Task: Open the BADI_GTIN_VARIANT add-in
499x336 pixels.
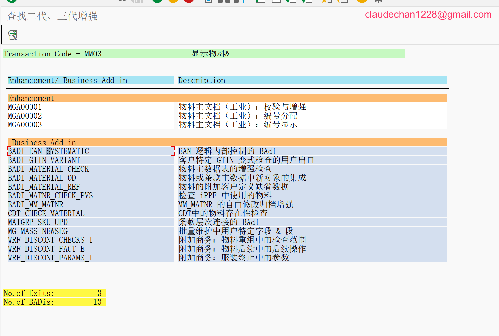Action: (x=44, y=160)
